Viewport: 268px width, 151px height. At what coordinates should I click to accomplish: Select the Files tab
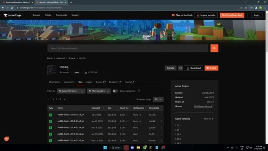click(x=80, y=82)
